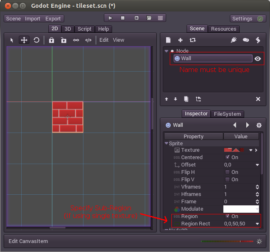The image size is (270, 252).
Task: Open the FileSystem tab
Action: [228, 114]
